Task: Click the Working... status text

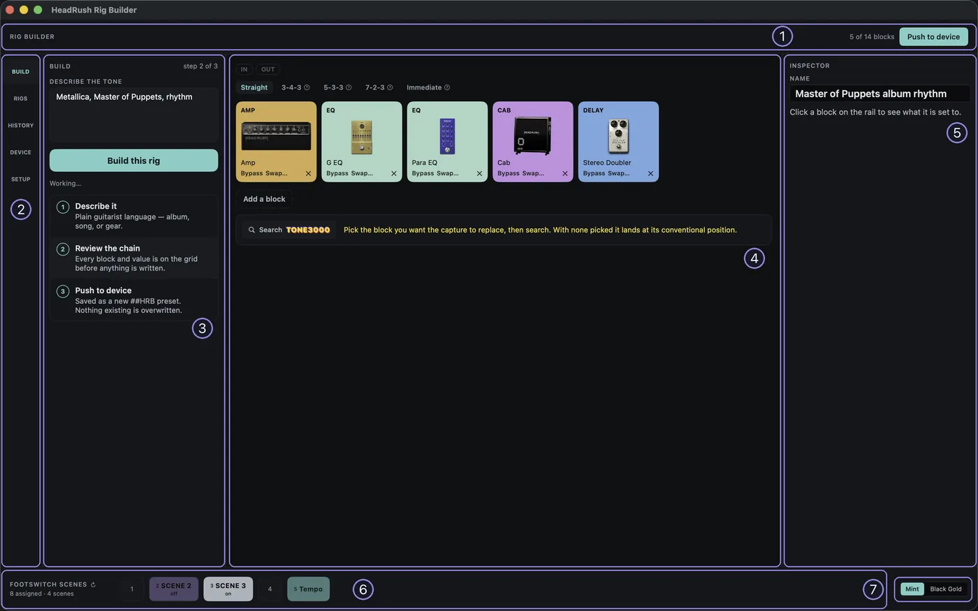Action: (65, 184)
